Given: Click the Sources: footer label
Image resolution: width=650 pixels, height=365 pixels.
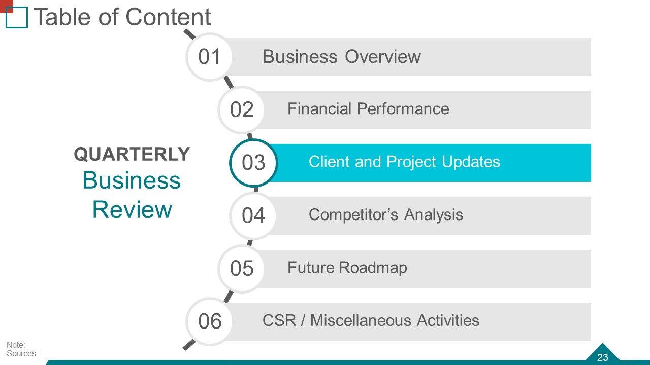Looking at the screenshot, I should (22, 354).
